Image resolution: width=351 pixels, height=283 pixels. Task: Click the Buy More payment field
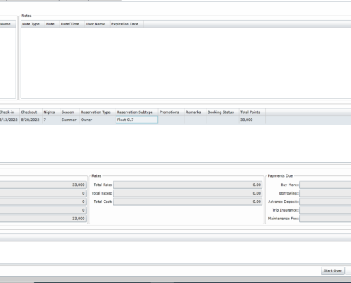325,185
